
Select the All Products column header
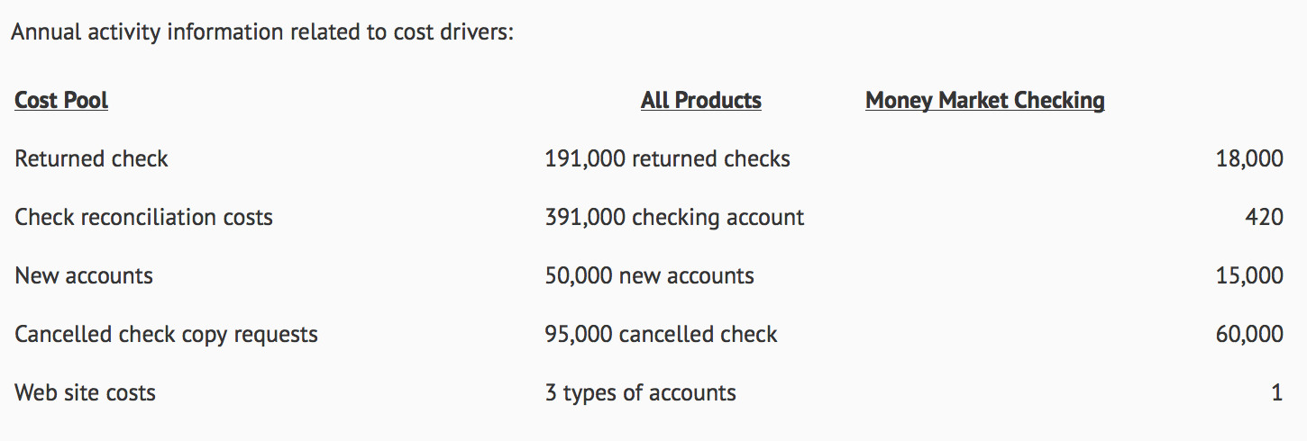point(700,100)
